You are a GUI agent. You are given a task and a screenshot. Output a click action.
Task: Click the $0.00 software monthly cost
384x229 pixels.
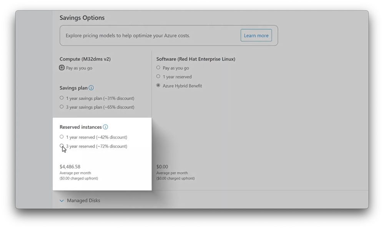click(162, 167)
